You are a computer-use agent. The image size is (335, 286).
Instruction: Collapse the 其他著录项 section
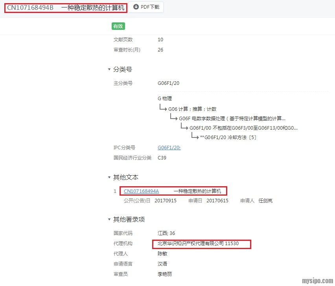(x=109, y=220)
